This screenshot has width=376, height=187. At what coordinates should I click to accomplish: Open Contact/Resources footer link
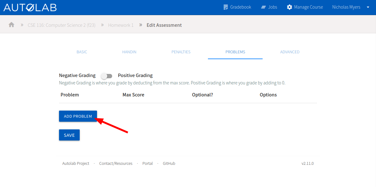click(116, 163)
